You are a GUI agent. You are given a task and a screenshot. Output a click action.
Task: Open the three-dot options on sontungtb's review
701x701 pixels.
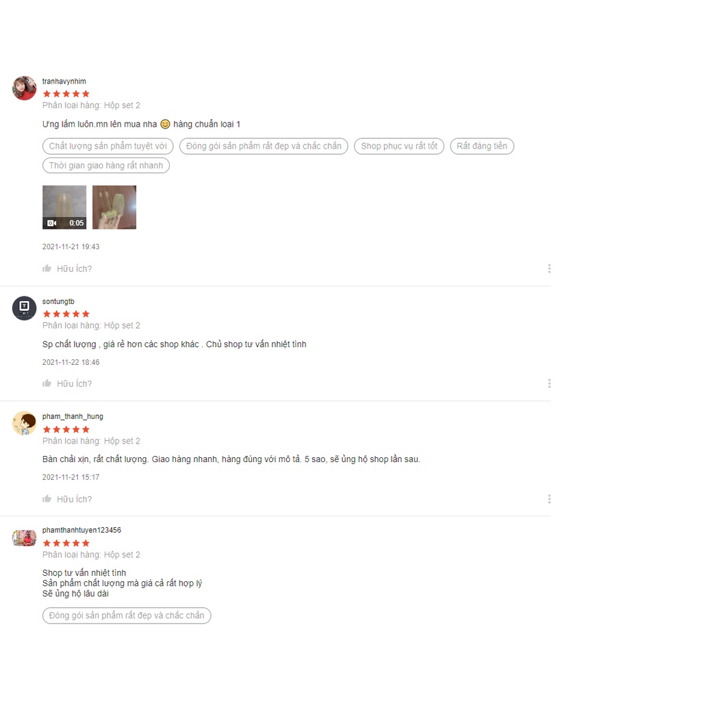pos(549,383)
